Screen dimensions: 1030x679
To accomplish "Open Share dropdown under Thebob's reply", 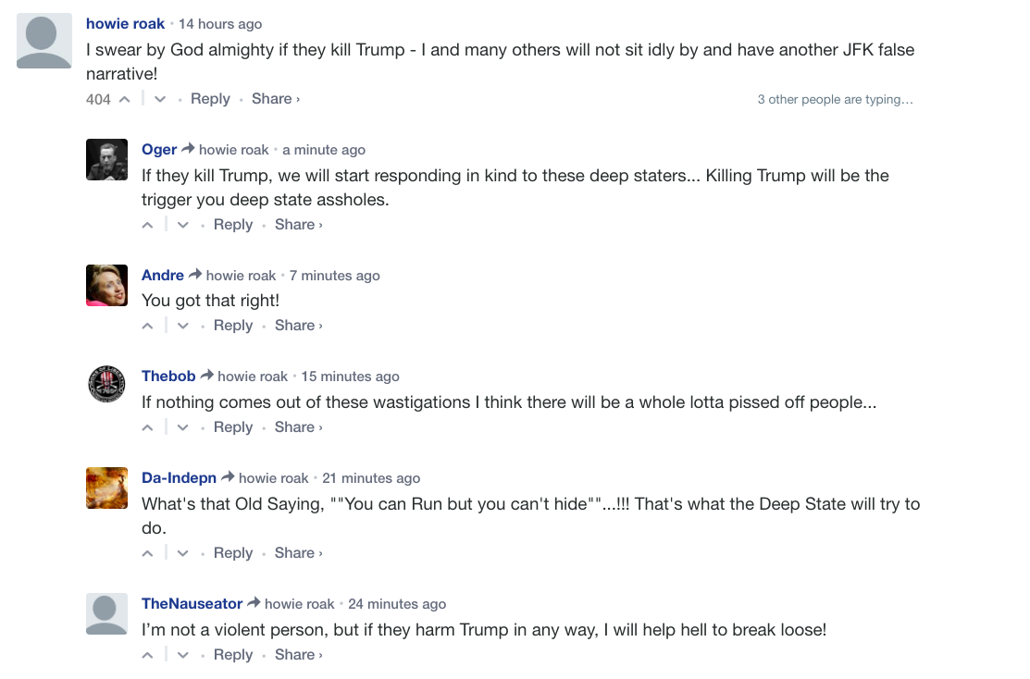I will point(298,427).
